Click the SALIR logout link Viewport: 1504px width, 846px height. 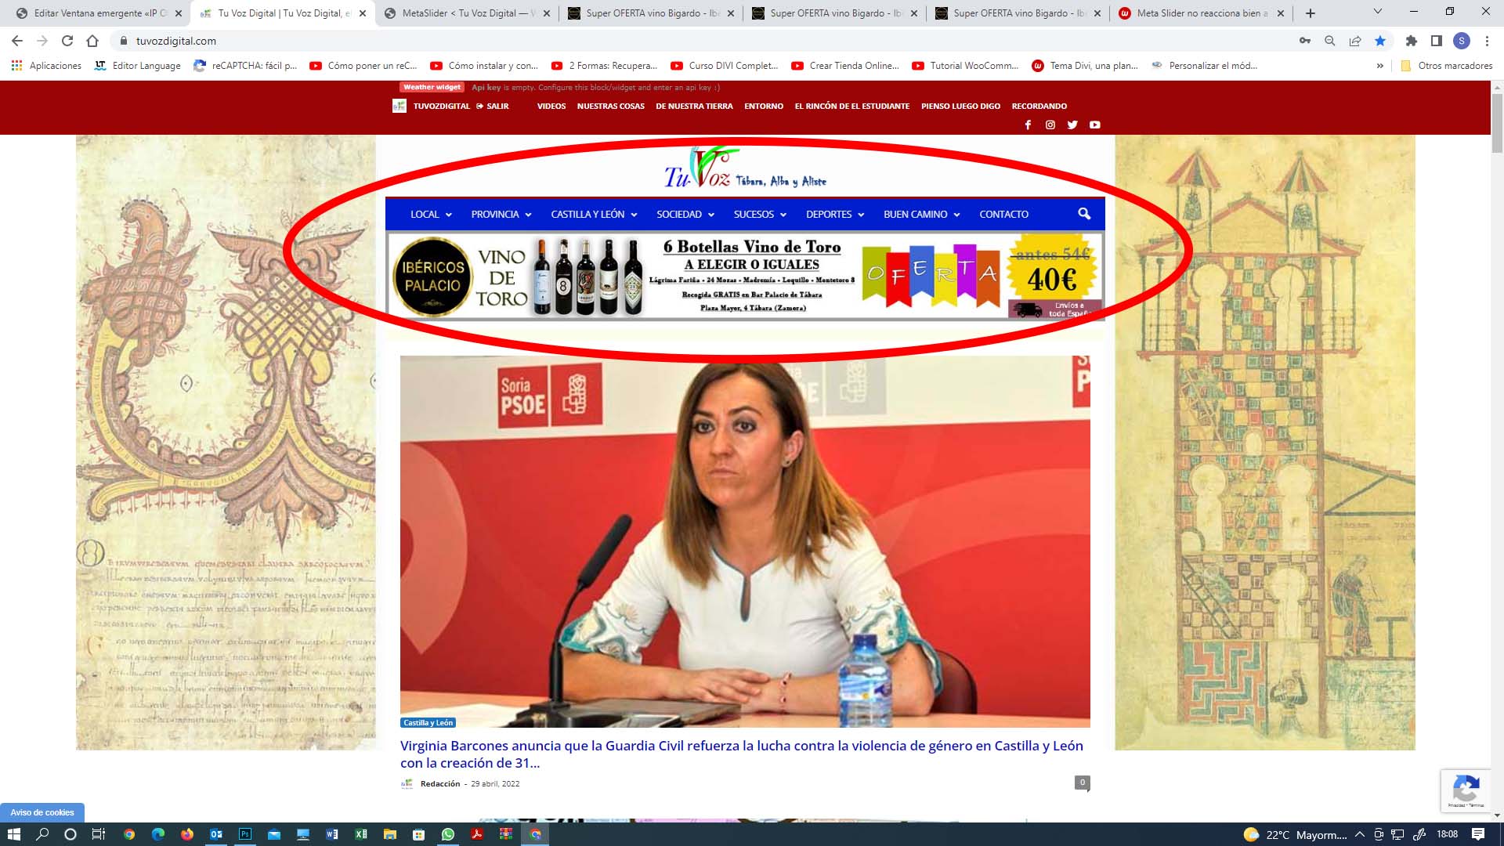pyautogui.click(x=493, y=107)
